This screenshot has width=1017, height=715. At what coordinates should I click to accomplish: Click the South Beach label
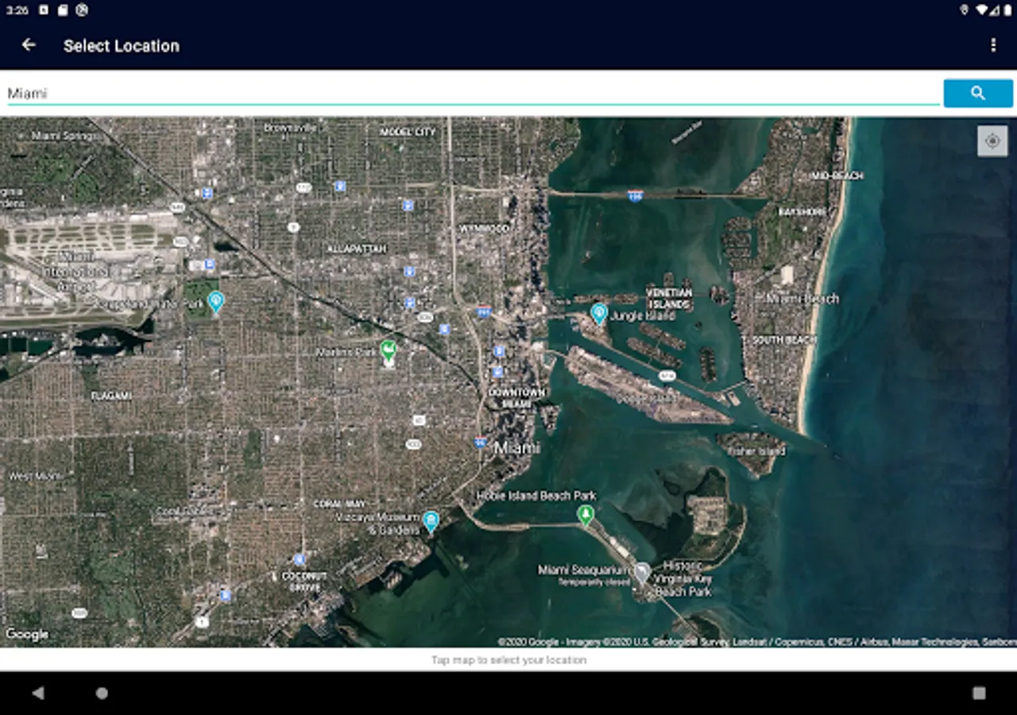tap(784, 340)
